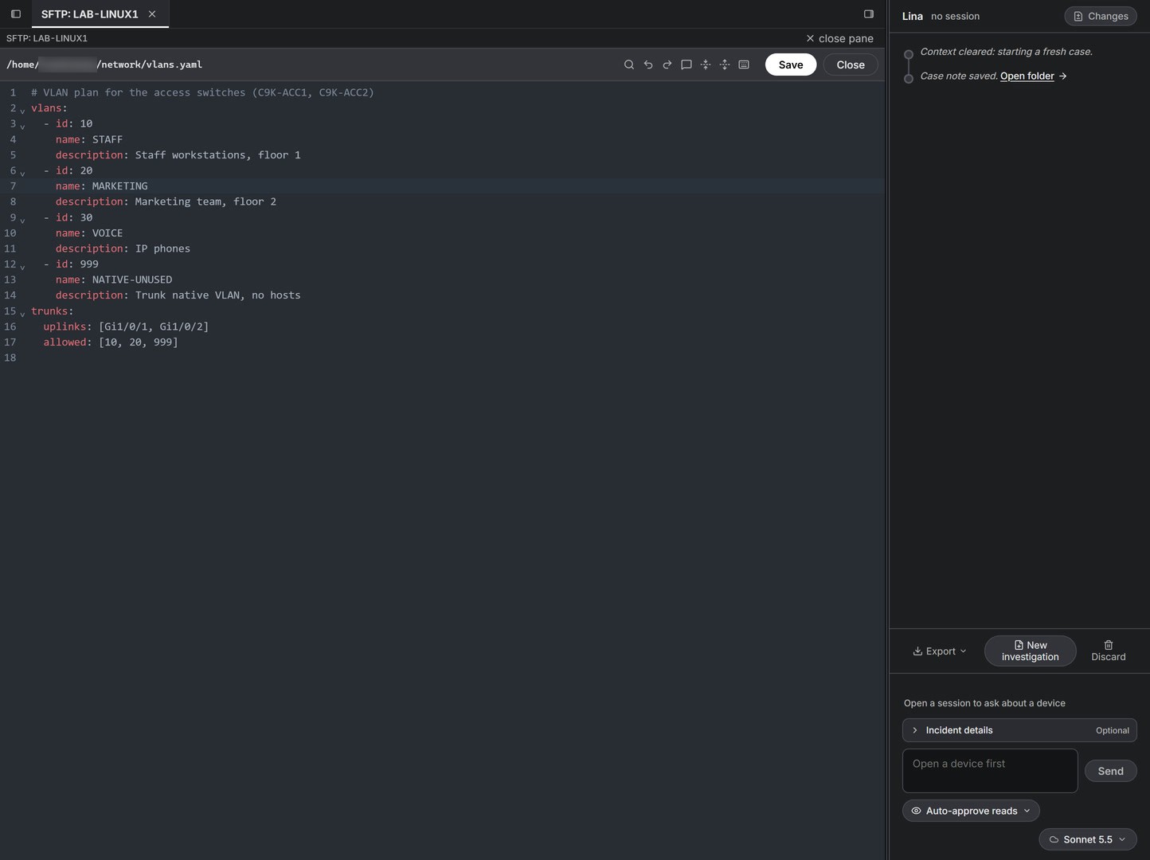Click the 'name: MARKETING' line
This screenshot has width=1150, height=860.
coord(101,186)
